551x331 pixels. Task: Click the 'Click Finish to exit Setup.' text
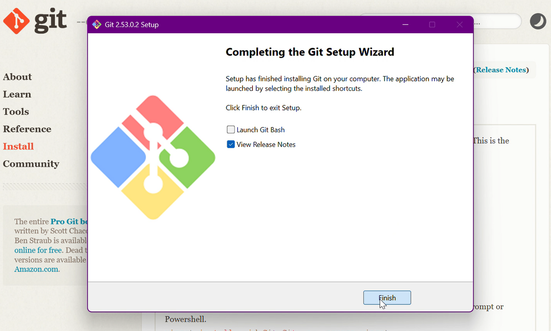click(263, 108)
